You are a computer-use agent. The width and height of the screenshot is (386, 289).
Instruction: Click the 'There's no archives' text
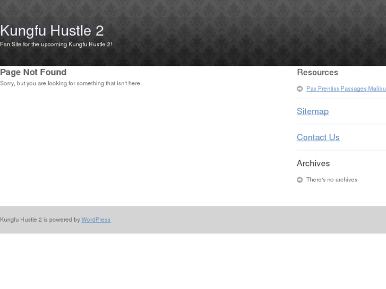[x=332, y=180]
